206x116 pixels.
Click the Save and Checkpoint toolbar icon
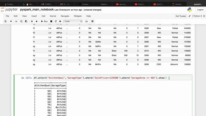(5, 21)
